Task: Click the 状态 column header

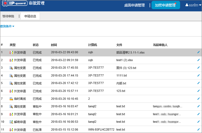Action: point(36,45)
